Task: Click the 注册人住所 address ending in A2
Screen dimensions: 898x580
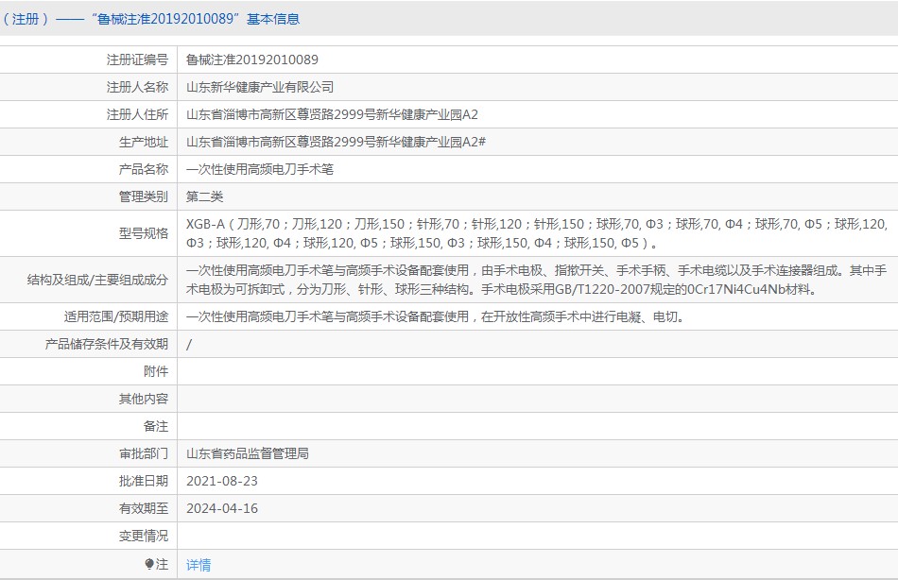Action: tap(332, 114)
